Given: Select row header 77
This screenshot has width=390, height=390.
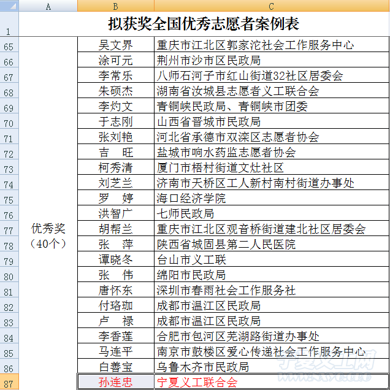Looking at the screenshot, I should (x=9, y=228).
